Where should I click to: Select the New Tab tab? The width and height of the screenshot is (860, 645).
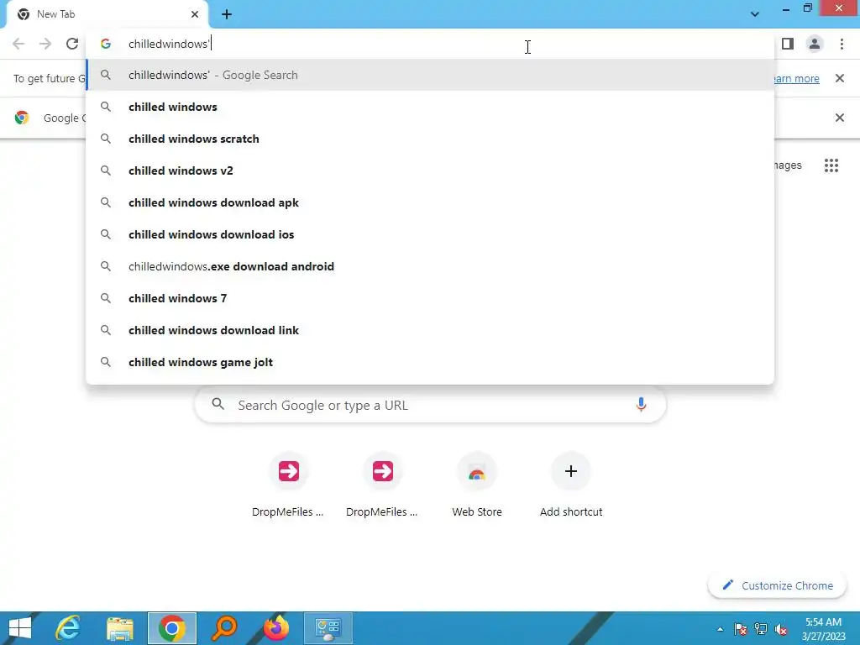point(107,14)
